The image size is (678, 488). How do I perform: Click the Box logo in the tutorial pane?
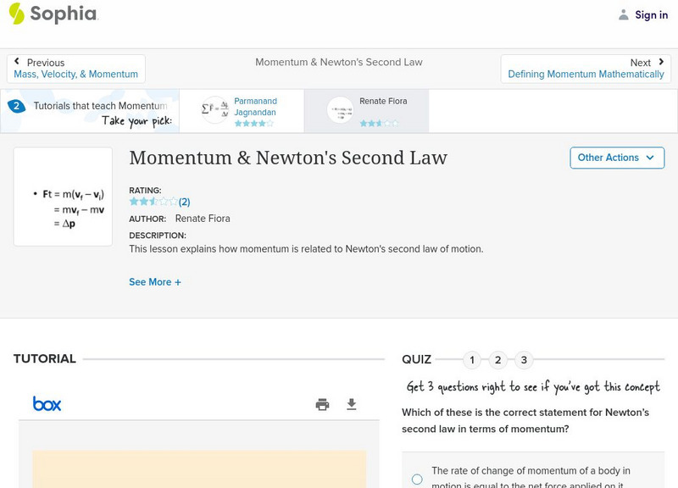pos(46,404)
